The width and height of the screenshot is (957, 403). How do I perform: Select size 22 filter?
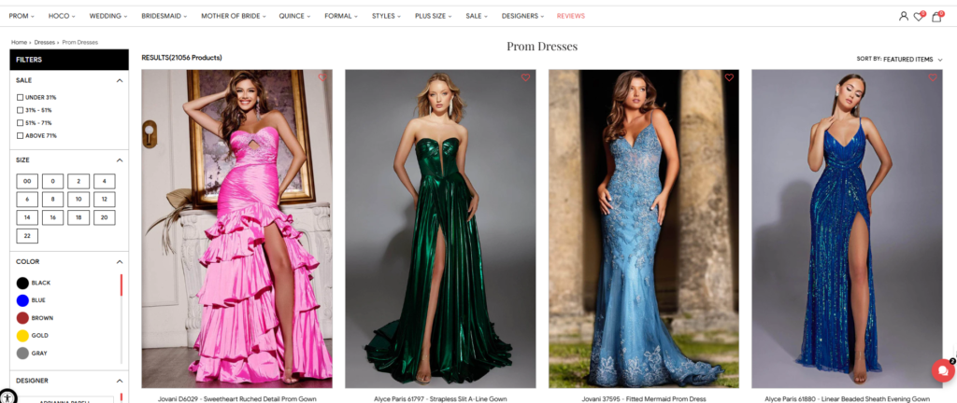pos(27,236)
